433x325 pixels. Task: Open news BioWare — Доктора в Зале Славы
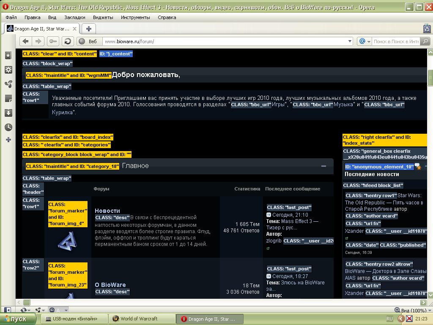point(386,274)
